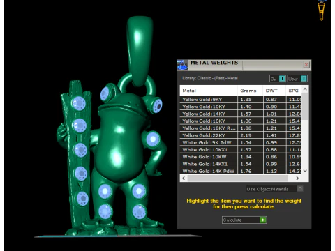335x251 pixels.
Task: Select the White Gold:14KX1 row
Action: click(241, 164)
